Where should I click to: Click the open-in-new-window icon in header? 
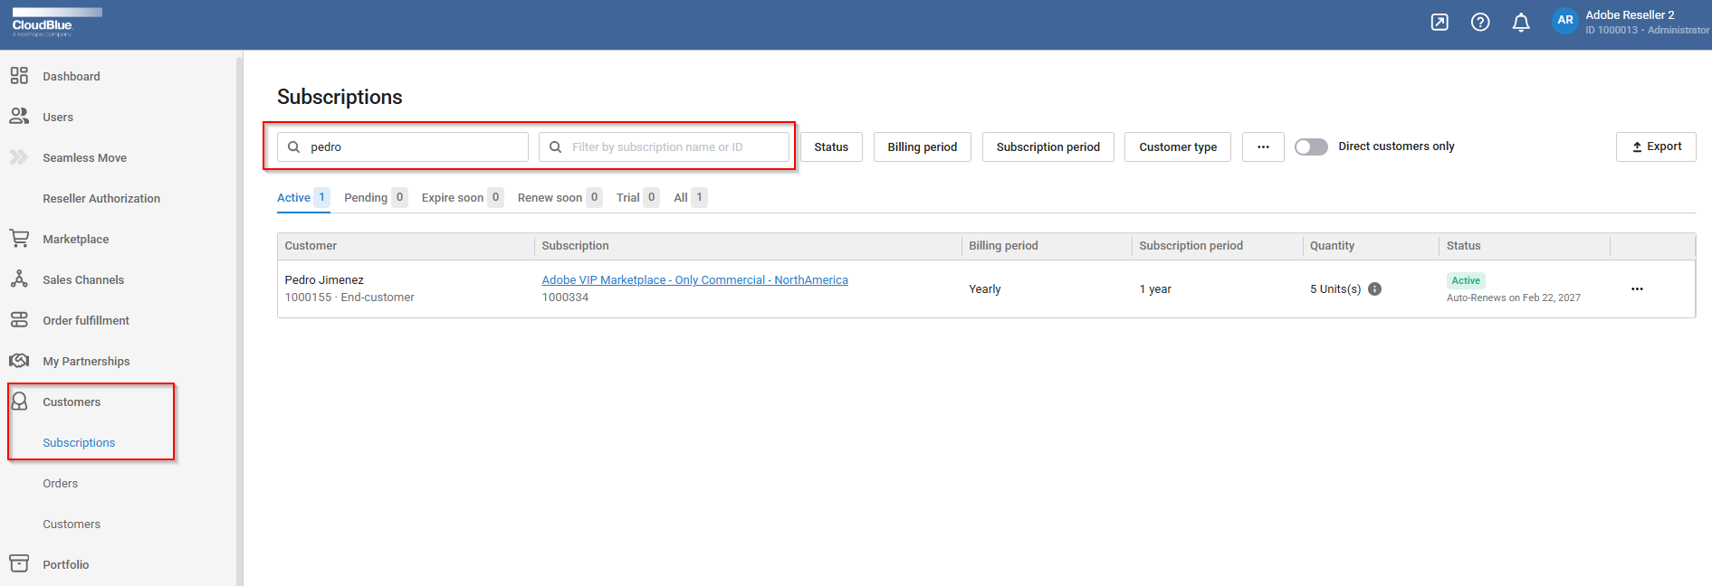[1439, 23]
